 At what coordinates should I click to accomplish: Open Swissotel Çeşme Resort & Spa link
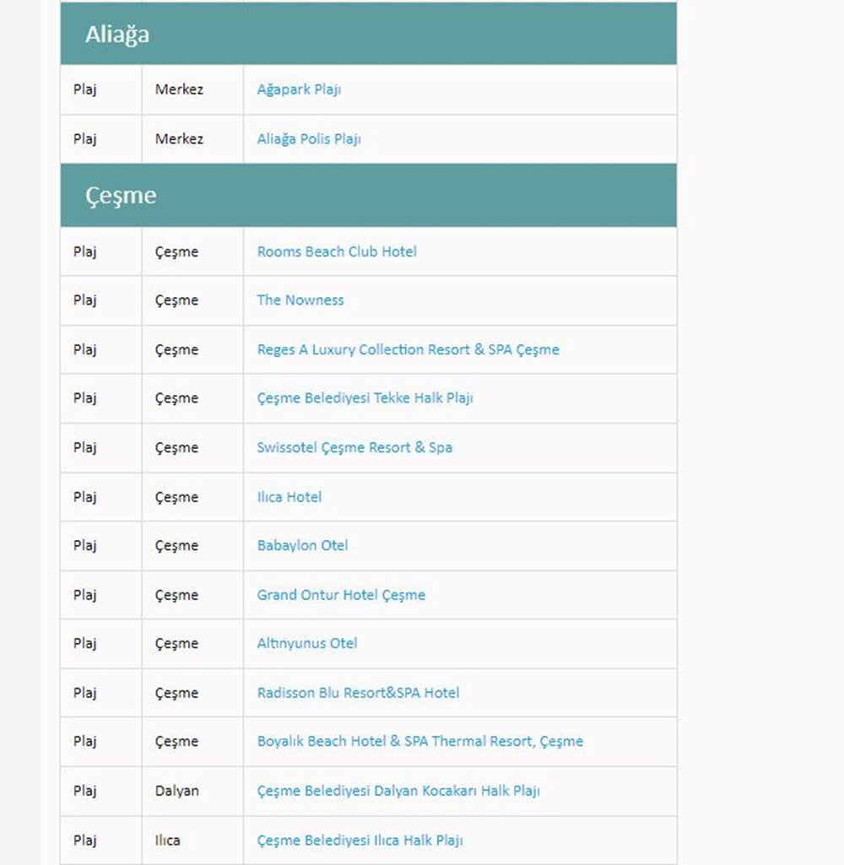354,447
